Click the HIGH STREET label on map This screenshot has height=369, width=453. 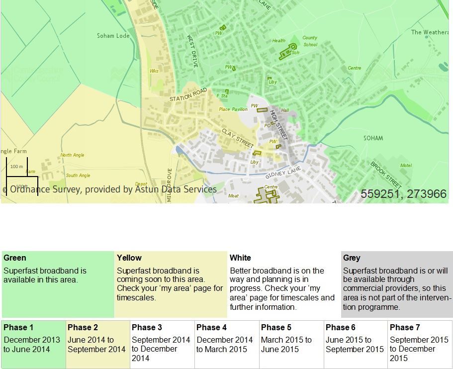(x=278, y=124)
